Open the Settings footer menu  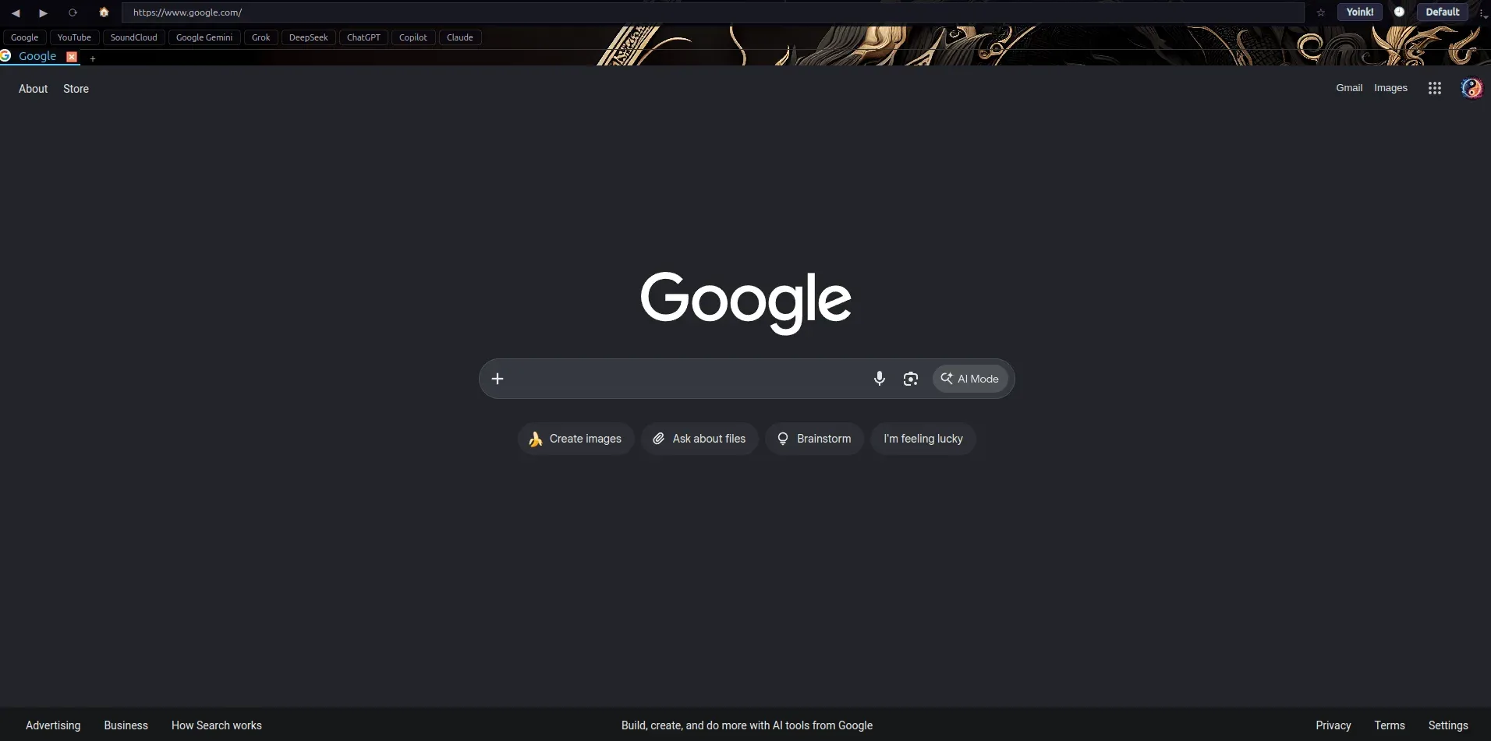coord(1448,725)
